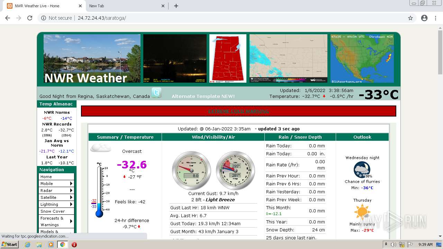The width and height of the screenshot is (443, 249).
Task: Go back to previous page
Action: (x=8, y=18)
